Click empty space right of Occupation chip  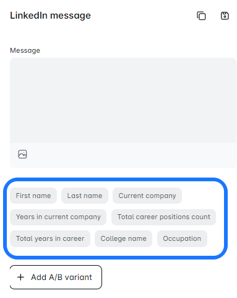[x=215, y=238]
